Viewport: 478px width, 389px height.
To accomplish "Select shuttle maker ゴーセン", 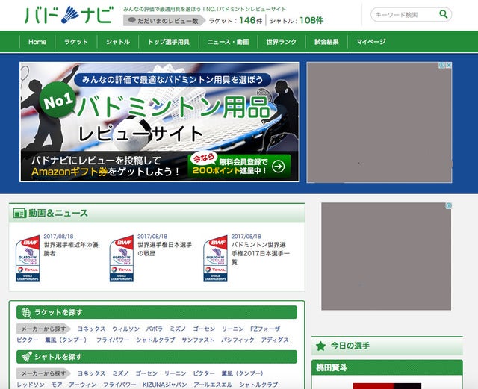I will point(146,373).
